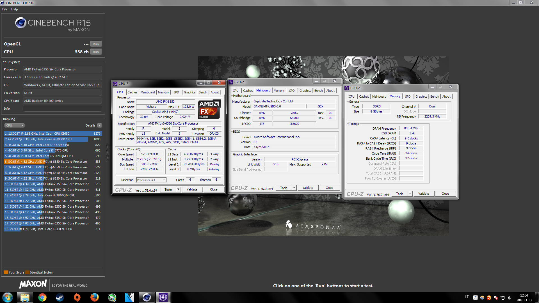Launch Google Chrome from the taskbar
Viewport: 539px width, 303px height.
(x=42, y=297)
